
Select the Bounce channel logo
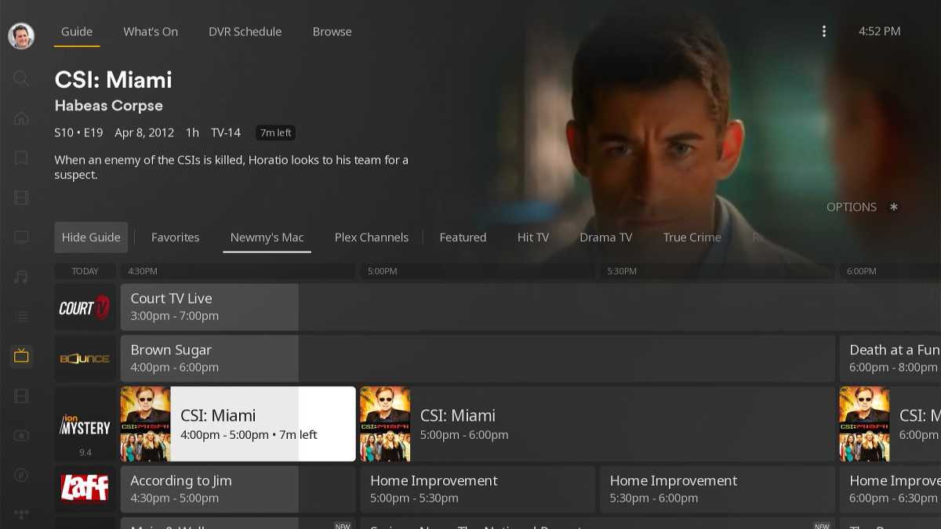tap(85, 359)
